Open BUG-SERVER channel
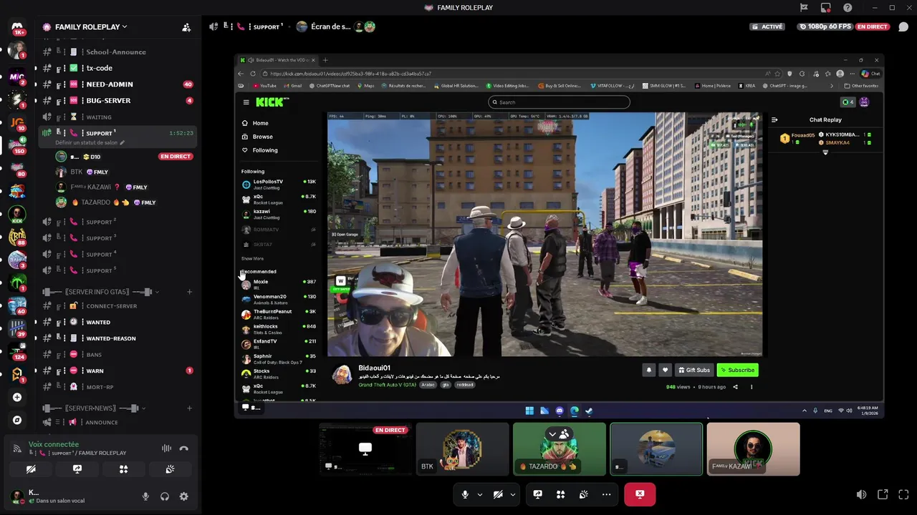Viewport: 917px width, 515px height. (x=117, y=101)
